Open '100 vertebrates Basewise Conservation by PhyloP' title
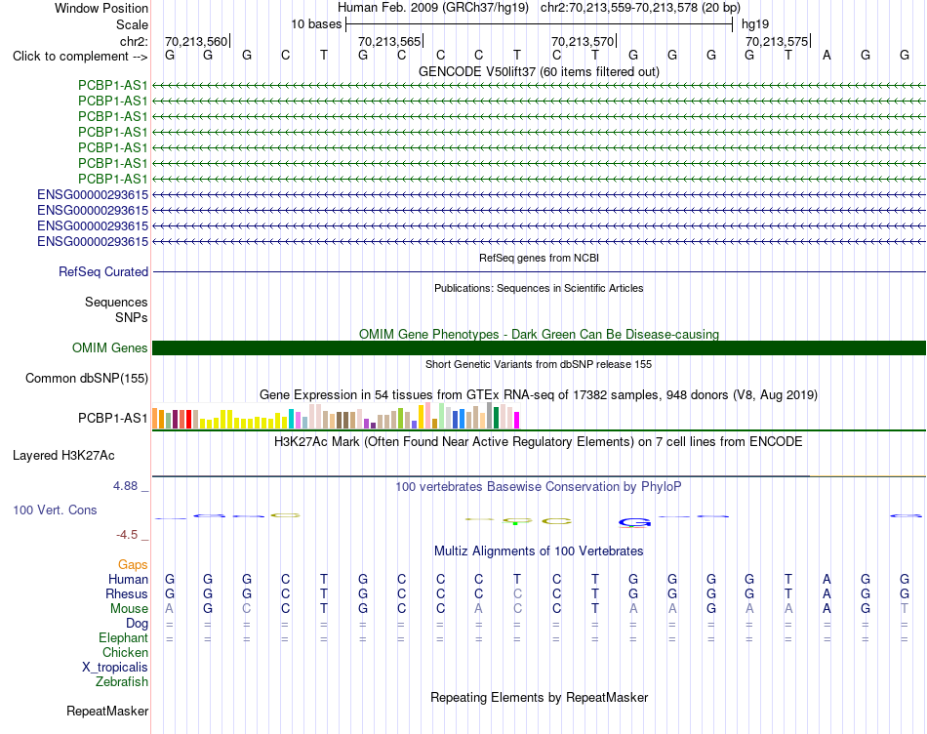 (539, 487)
